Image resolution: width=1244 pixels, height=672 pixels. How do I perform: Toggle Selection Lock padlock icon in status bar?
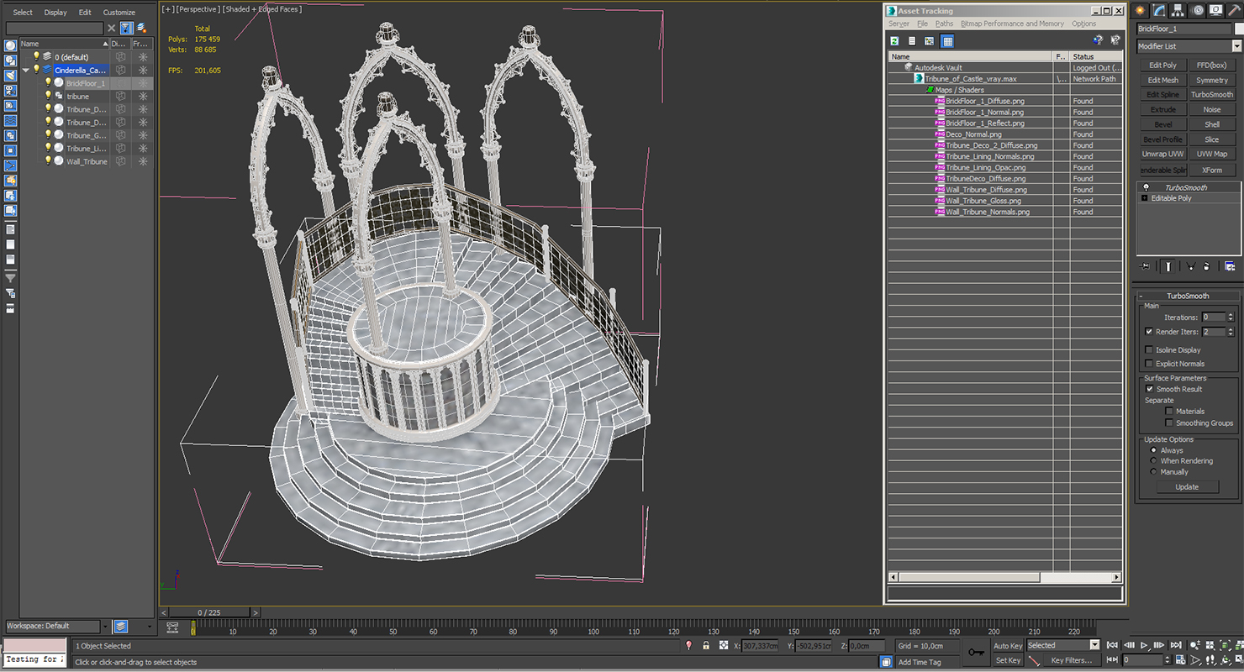coord(706,646)
